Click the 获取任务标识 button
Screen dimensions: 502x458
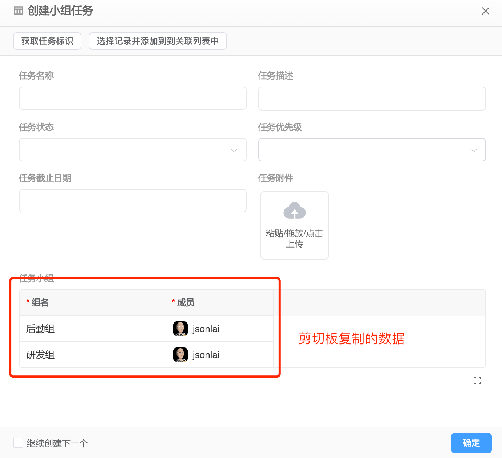[x=47, y=41]
